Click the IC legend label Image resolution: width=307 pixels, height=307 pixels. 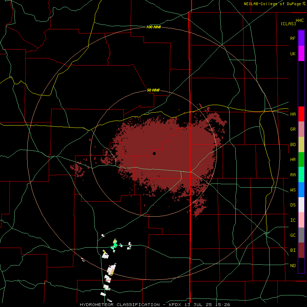coord(293,220)
